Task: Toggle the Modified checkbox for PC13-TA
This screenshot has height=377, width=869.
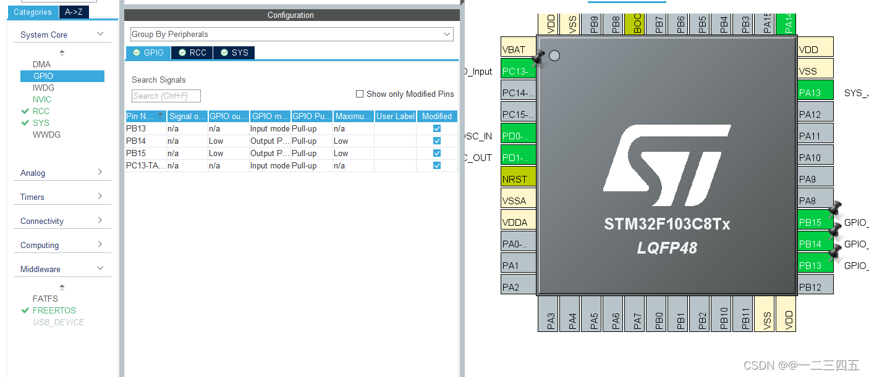Action: 437,165
